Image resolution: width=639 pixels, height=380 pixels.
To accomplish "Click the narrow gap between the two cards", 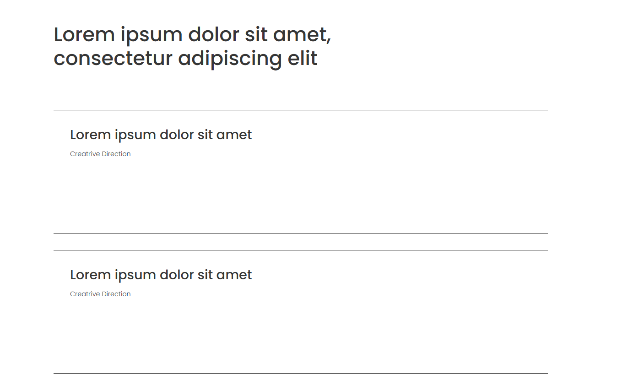I will pyautogui.click(x=300, y=242).
